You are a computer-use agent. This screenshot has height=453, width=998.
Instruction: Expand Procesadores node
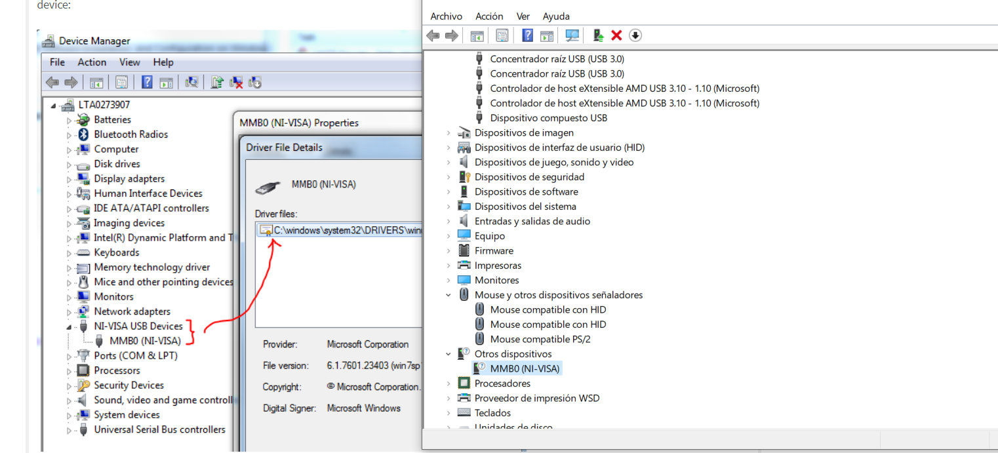(x=449, y=384)
